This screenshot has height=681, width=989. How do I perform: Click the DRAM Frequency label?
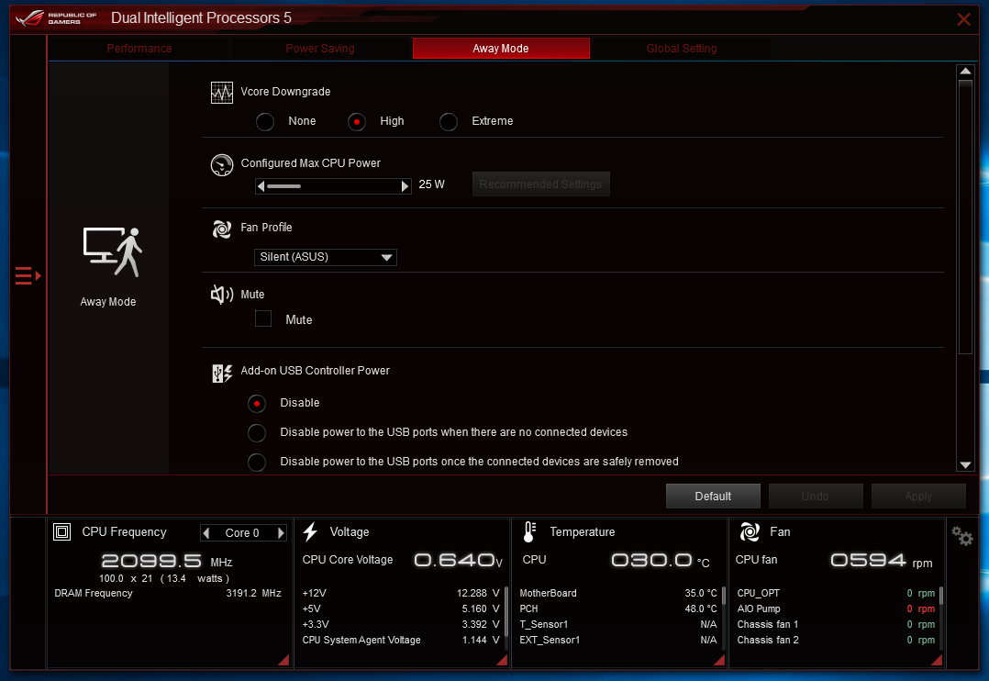94,593
